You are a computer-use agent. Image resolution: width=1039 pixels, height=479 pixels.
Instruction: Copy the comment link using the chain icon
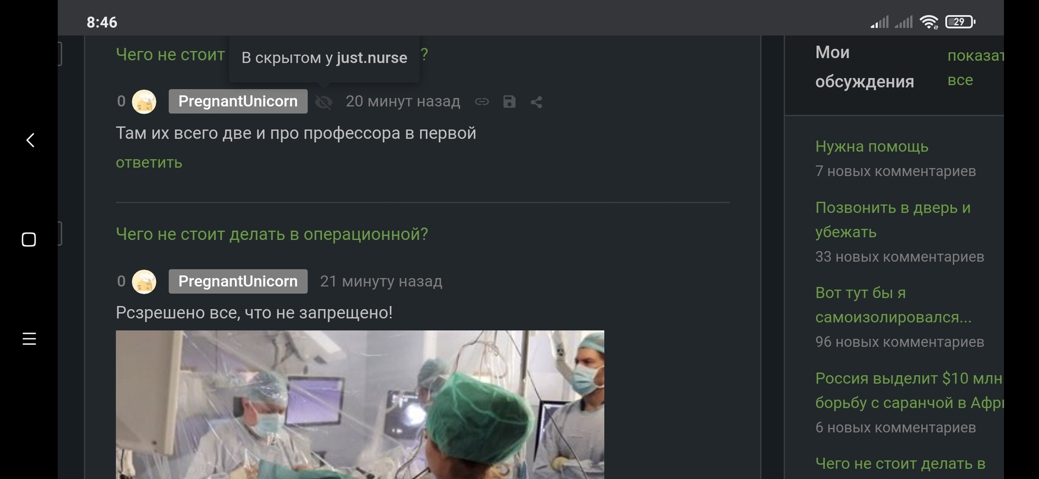click(481, 102)
